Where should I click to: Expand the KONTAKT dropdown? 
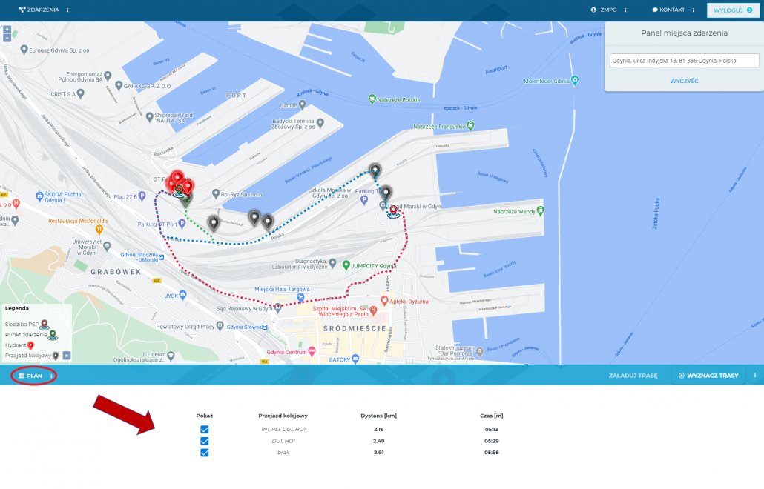(672, 10)
